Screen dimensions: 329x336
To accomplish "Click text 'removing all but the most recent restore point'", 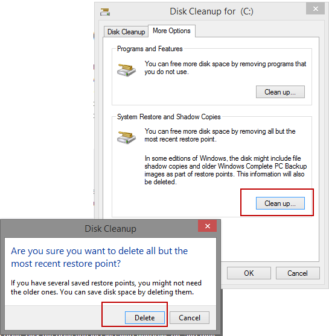I will (220, 135).
